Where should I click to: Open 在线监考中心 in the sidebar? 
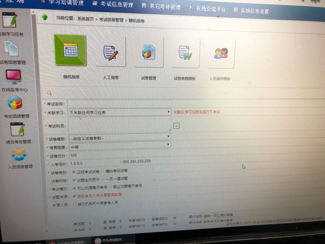tap(13, 77)
